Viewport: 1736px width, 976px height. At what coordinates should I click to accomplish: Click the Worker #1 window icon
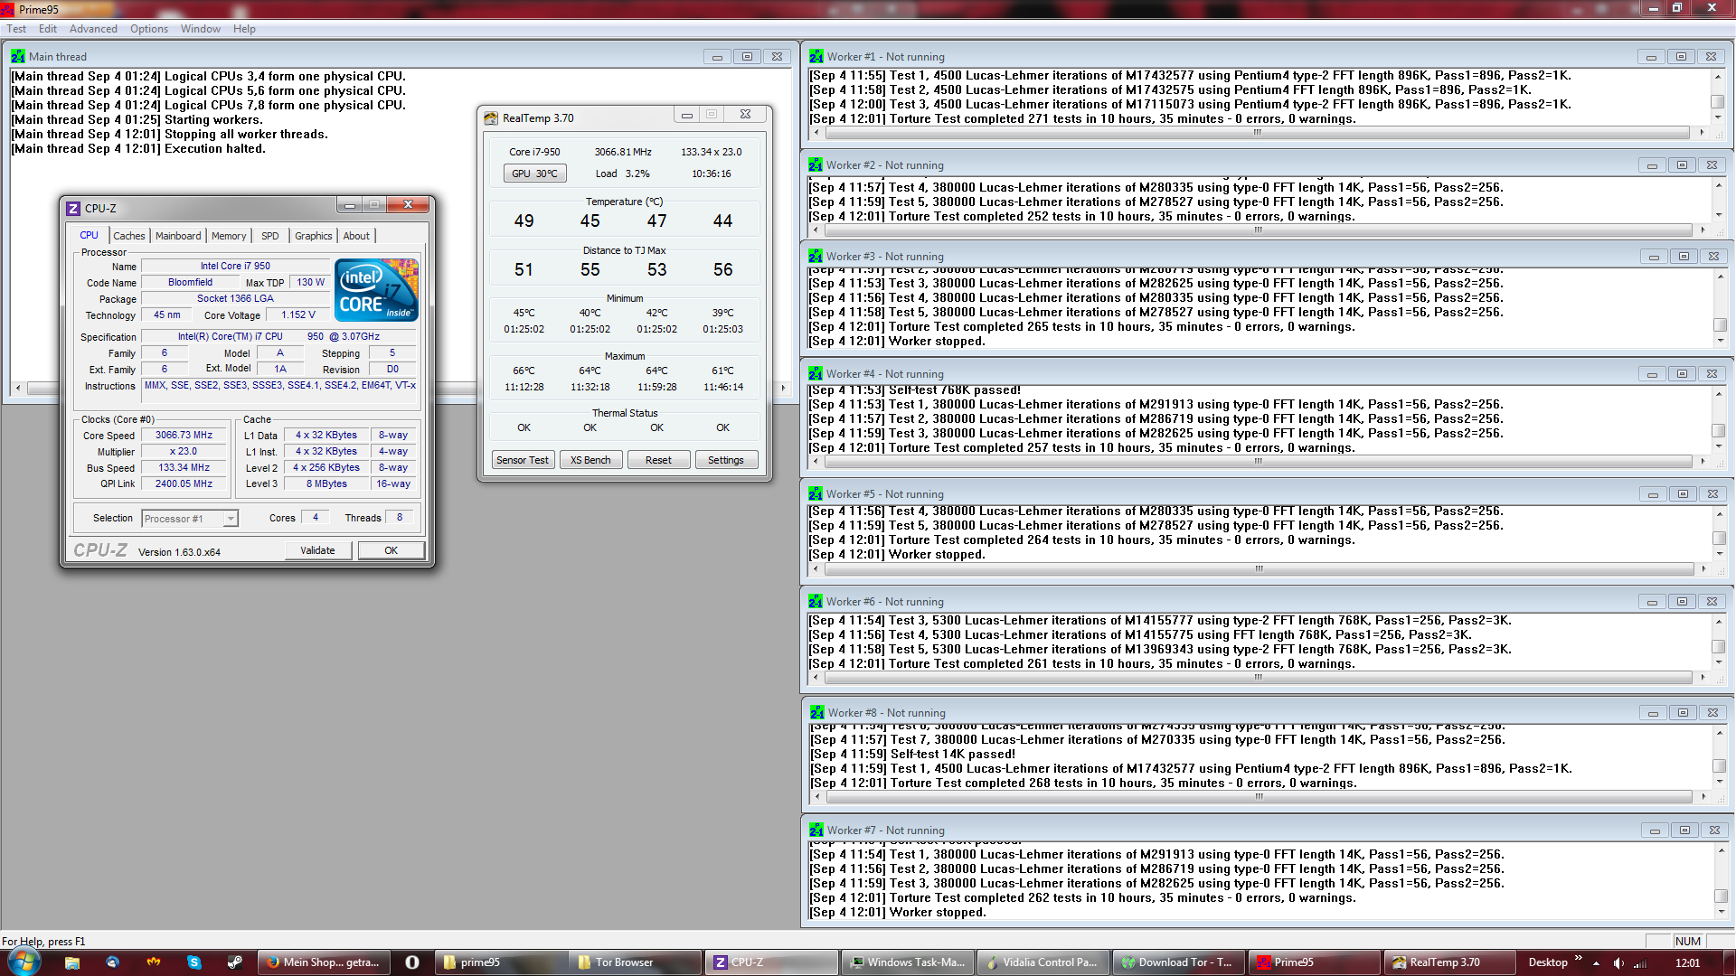tap(816, 56)
